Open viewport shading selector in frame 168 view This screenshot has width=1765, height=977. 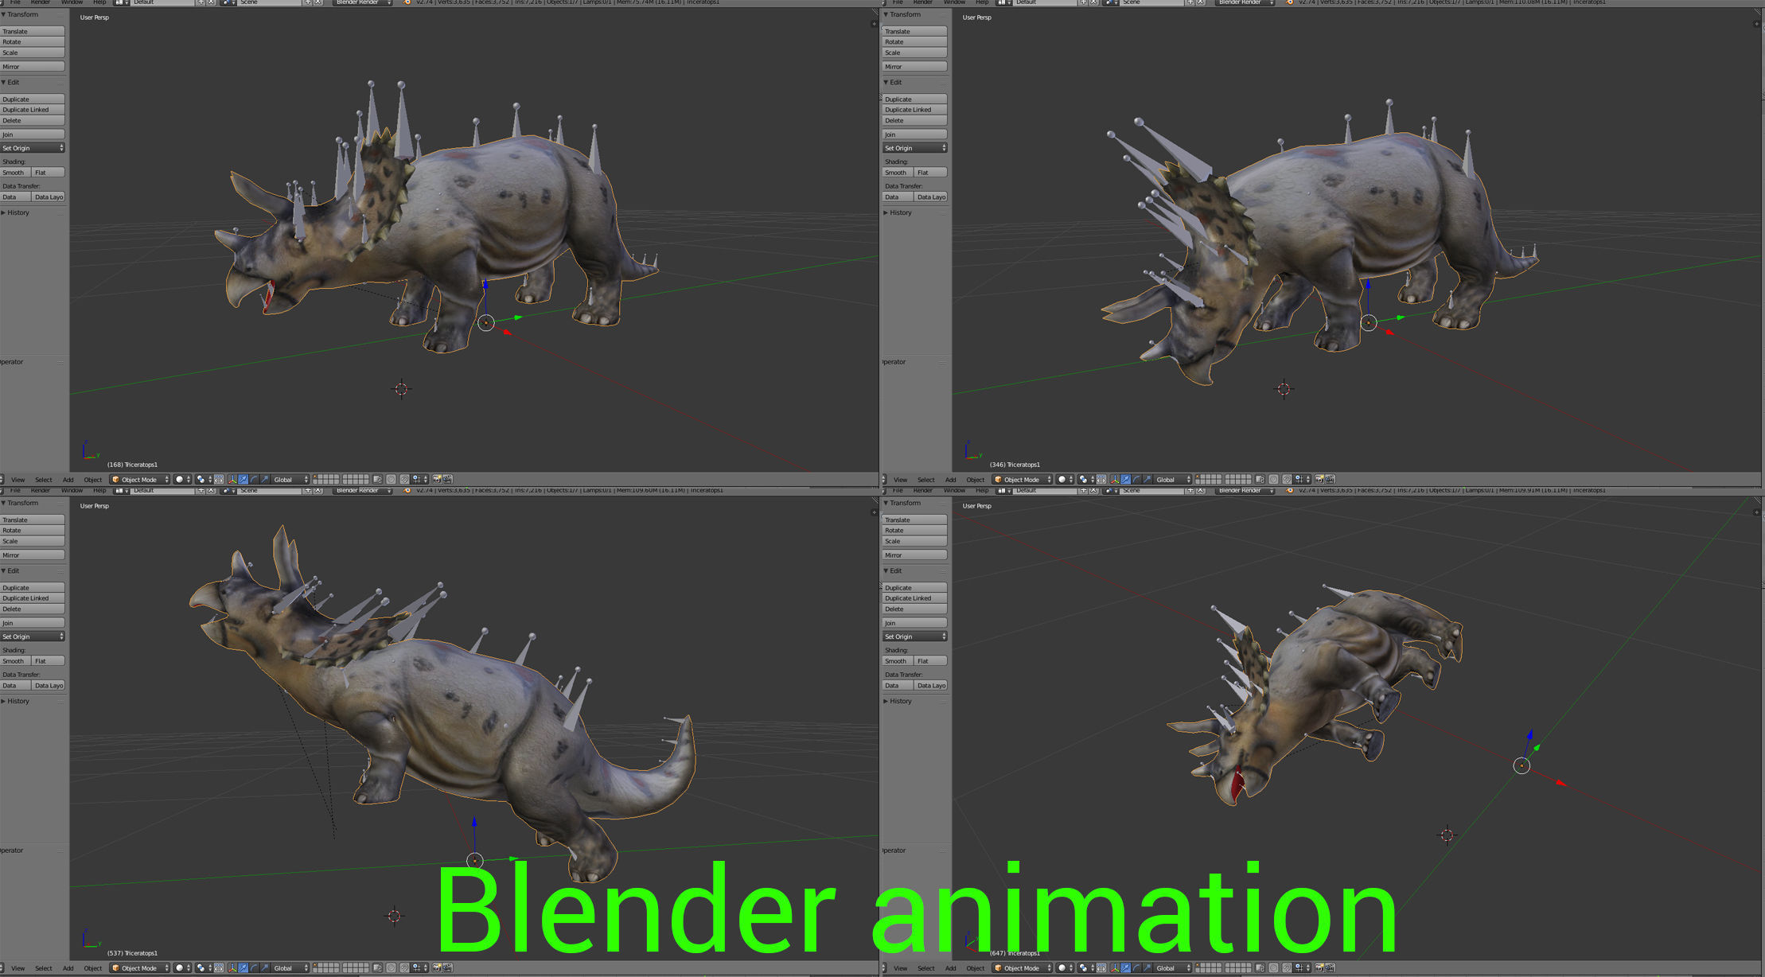[x=182, y=479]
